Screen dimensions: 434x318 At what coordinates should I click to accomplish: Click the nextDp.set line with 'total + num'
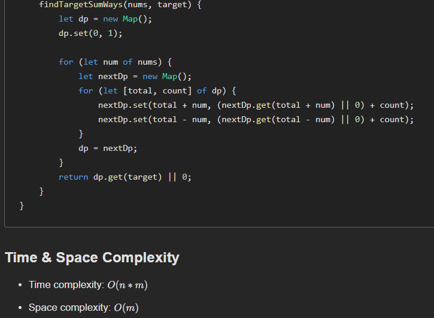(x=256, y=105)
